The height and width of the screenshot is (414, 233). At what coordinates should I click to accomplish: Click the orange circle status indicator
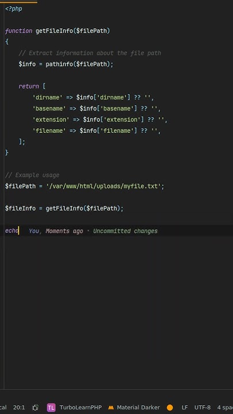(170, 408)
